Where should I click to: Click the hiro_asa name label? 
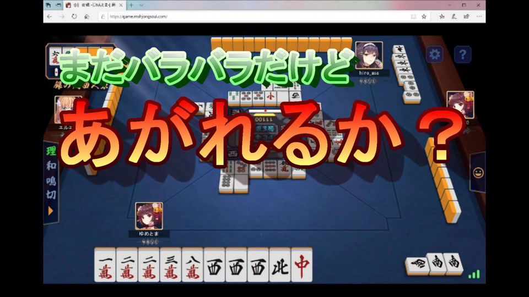coord(369,73)
